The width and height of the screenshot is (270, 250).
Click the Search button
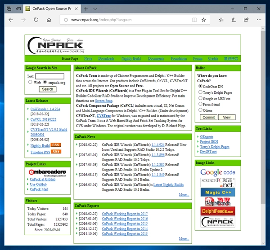pos(48,89)
